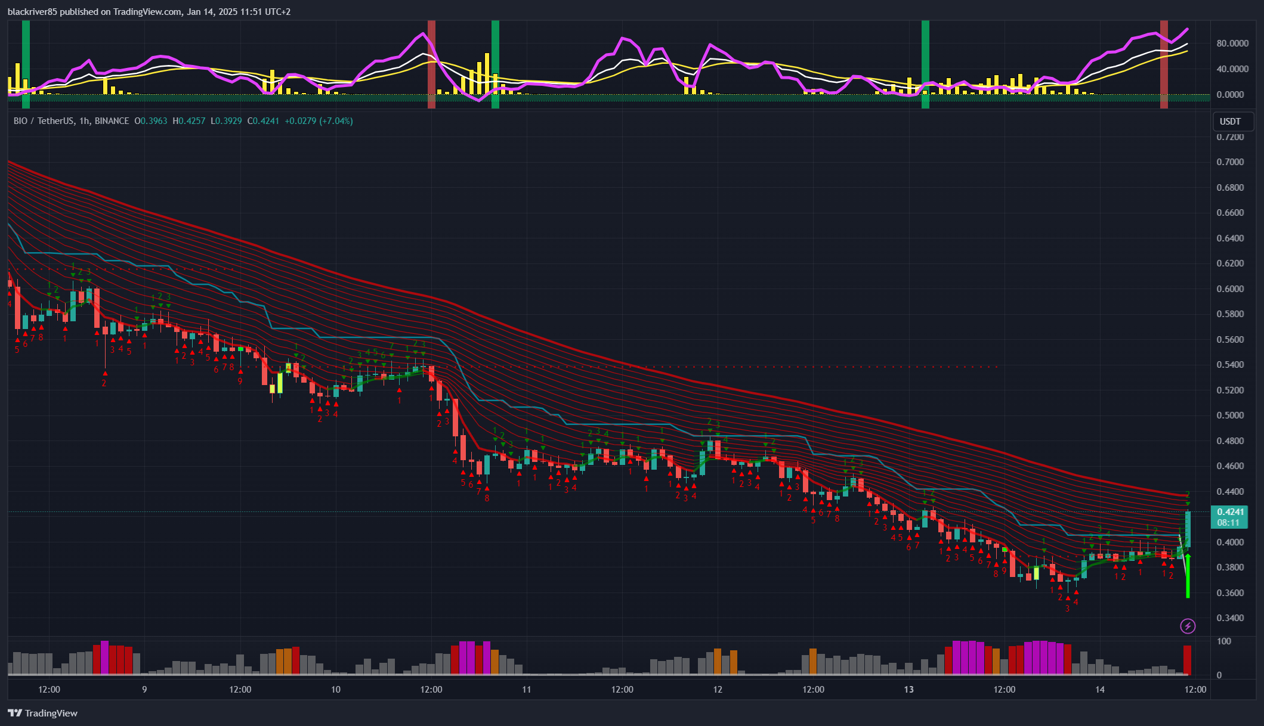This screenshot has height=726, width=1264.
Task: Click the 0.6000 price axis label
Action: pos(1230,289)
